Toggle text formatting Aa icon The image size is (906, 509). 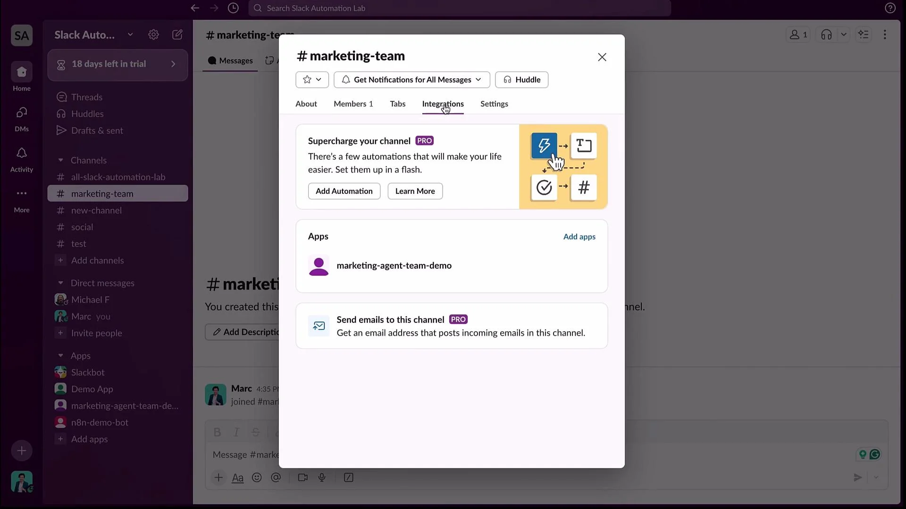tap(238, 478)
